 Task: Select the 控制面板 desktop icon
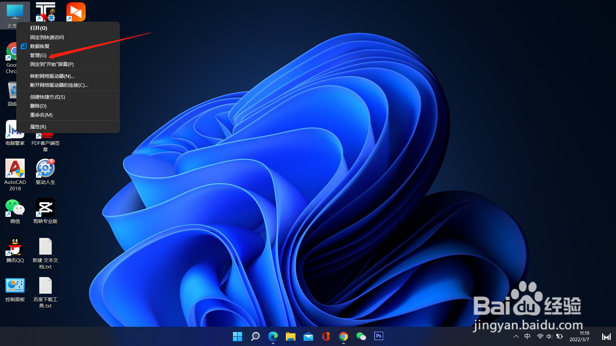pyautogui.click(x=15, y=289)
